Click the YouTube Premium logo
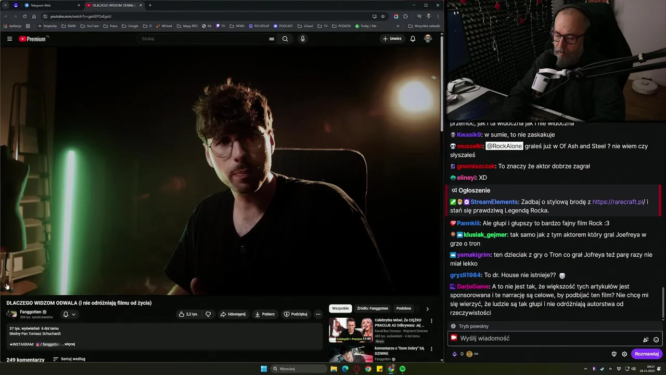This screenshot has width=666, height=375. [x=33, y=39]
